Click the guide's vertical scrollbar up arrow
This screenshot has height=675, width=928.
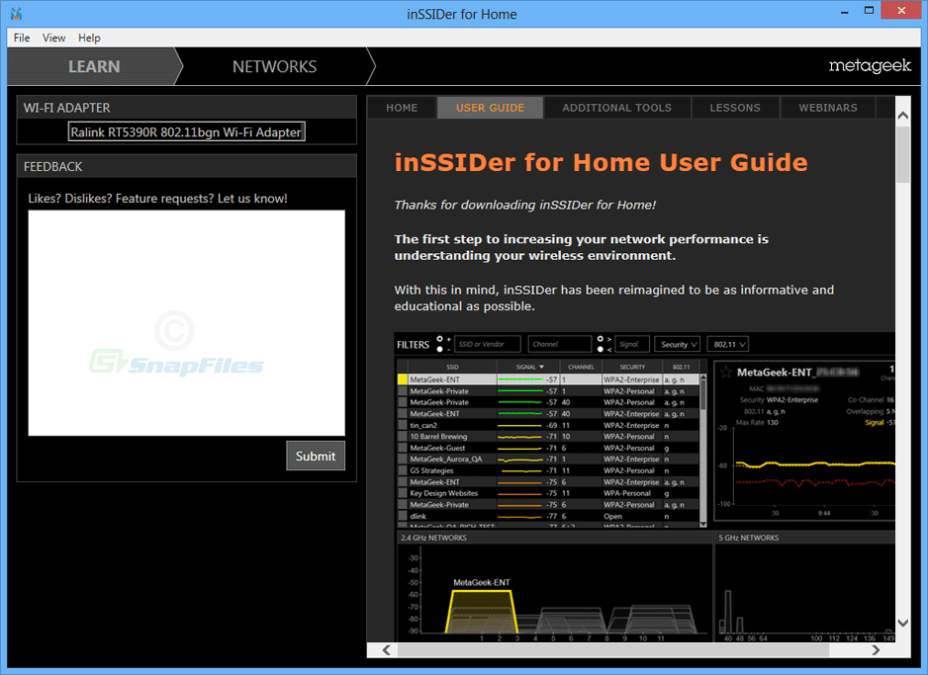(903, 116)
